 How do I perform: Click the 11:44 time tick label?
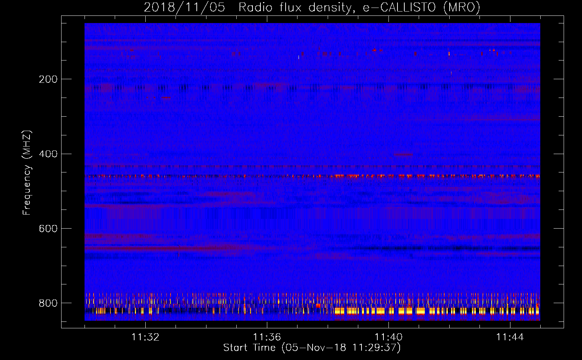(510, 337)
